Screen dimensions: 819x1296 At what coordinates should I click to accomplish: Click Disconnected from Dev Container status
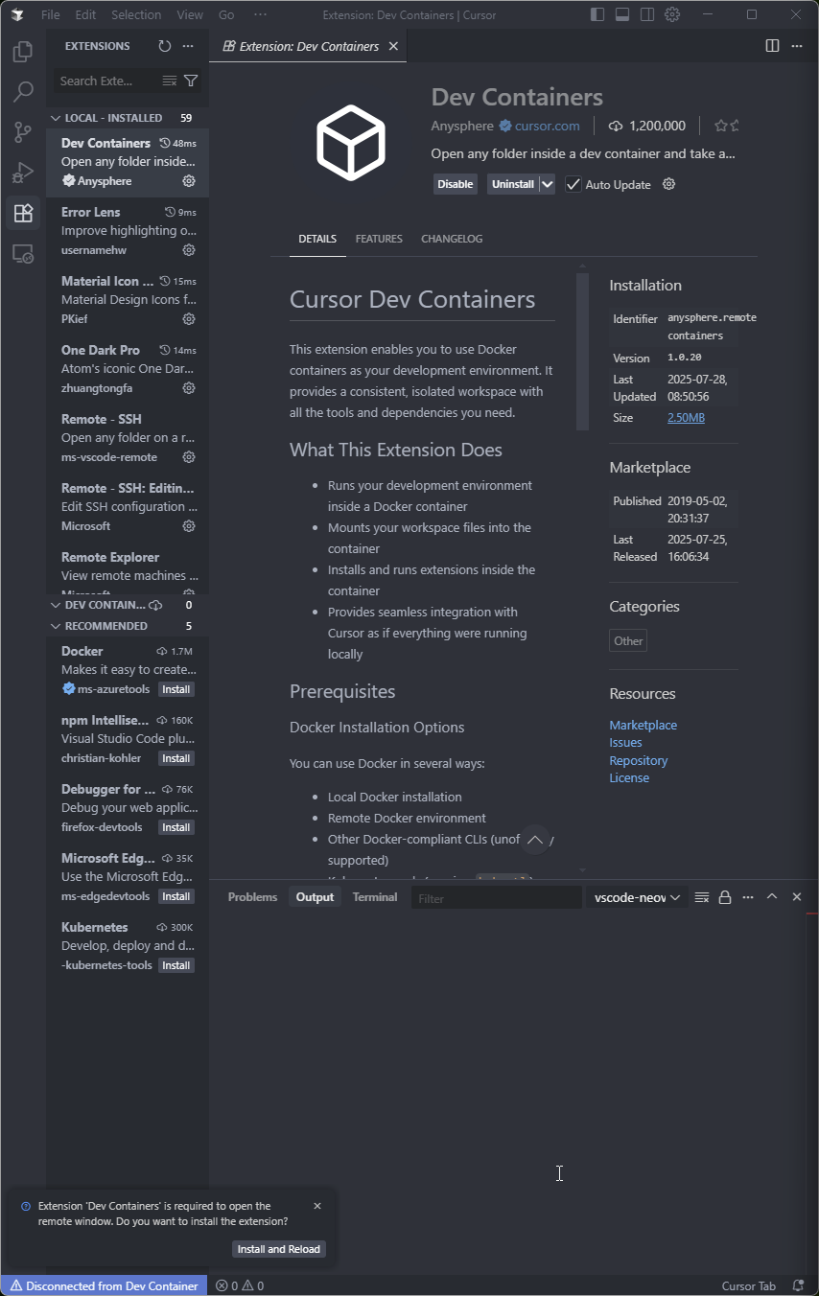[104, 1285]
